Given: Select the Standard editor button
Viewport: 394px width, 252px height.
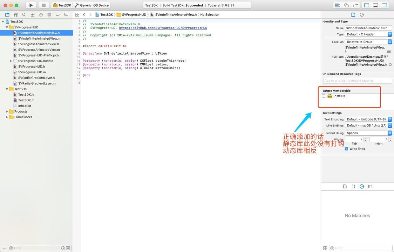Looking at the screenshot, I should [337, 5].
